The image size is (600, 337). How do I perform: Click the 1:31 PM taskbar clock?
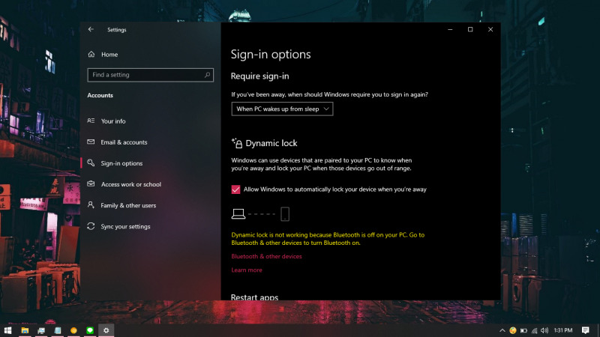click(563, 330)
